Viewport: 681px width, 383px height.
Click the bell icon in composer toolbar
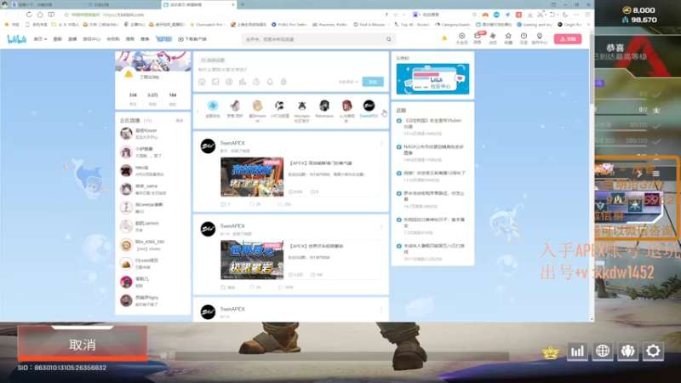[x=270, y=82]
